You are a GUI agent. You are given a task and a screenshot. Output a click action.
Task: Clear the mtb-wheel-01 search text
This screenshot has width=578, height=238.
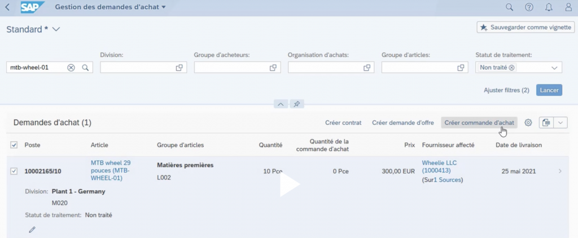point(71,68)
